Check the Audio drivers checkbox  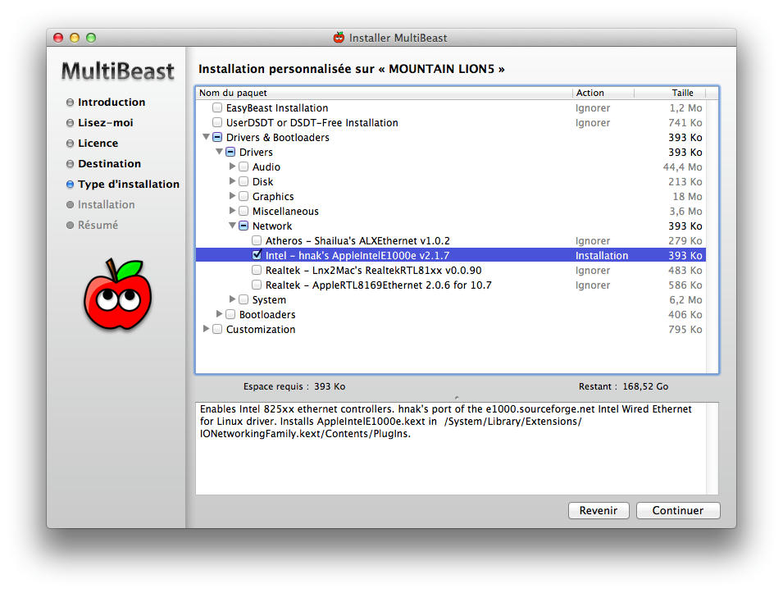click(244, 166)
